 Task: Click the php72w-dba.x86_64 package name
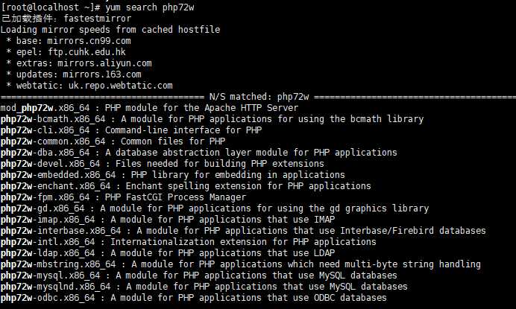tap(45, 153)
